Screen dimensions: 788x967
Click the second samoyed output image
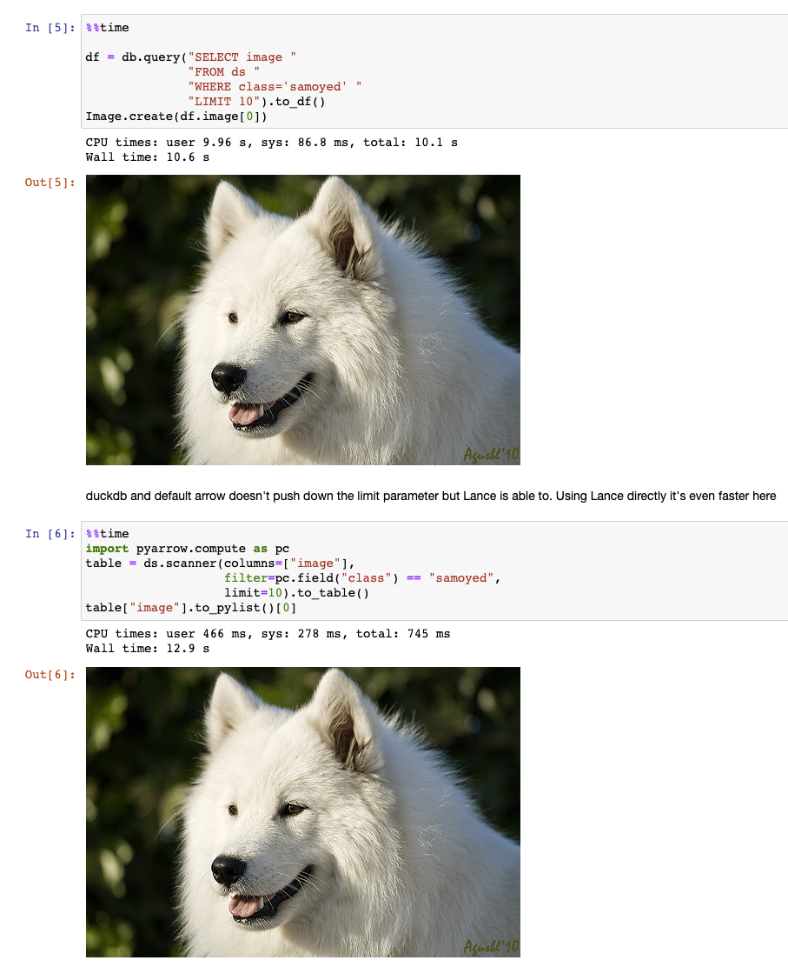(303, 812)
